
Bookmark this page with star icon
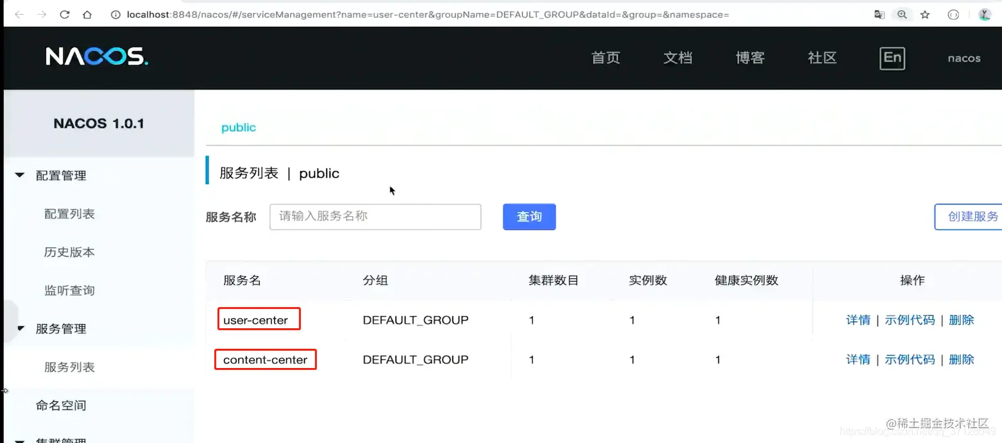click(925, 15)
